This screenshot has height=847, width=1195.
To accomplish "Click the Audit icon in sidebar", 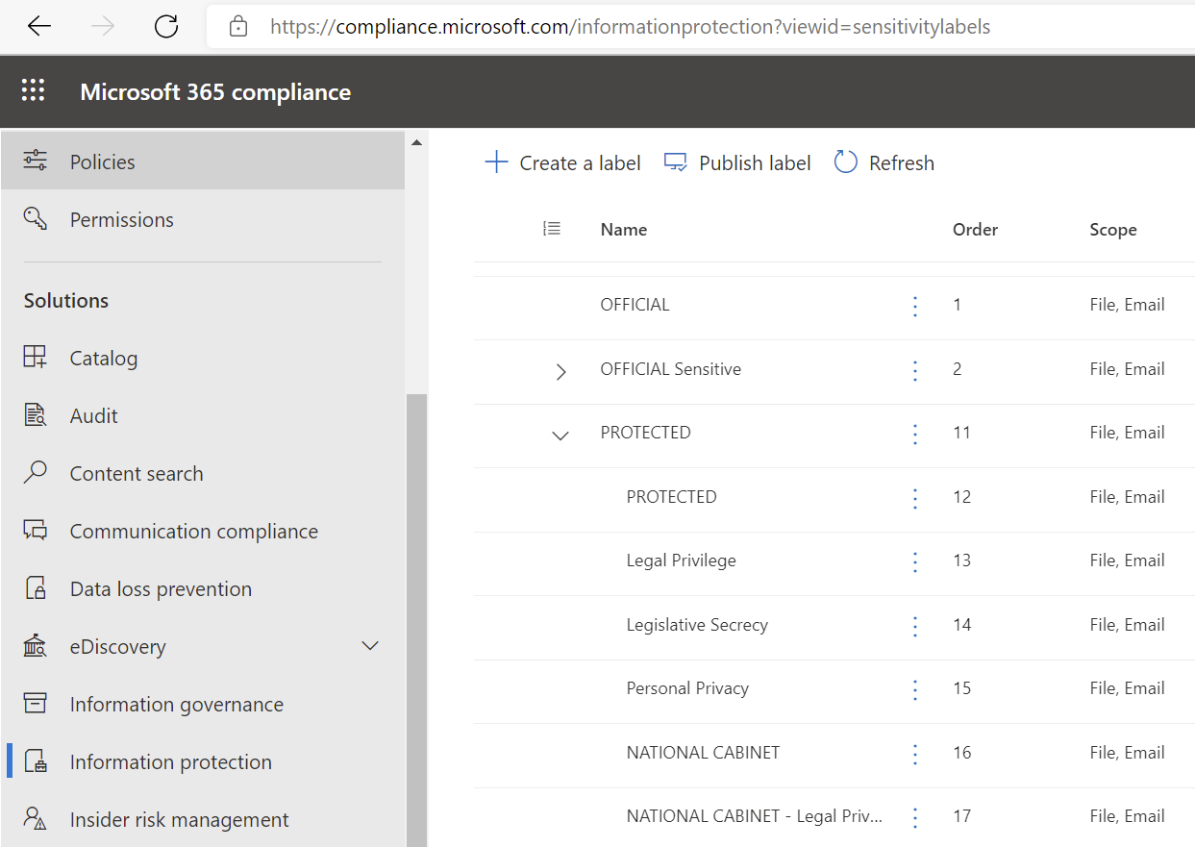I will pos(36,415).
